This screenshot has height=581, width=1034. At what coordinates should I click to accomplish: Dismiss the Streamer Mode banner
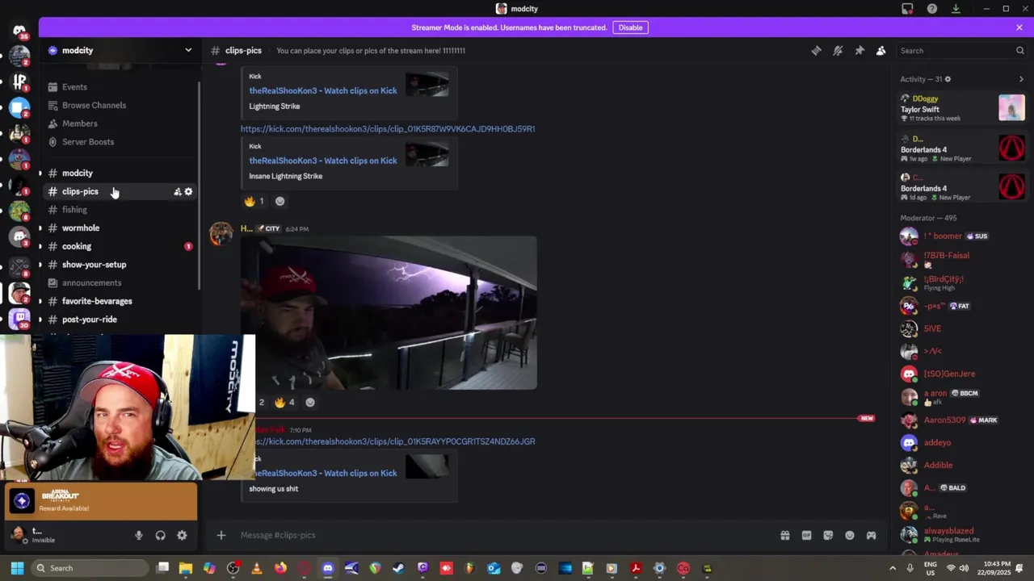pyautogui.click(x=1019, y=27)
